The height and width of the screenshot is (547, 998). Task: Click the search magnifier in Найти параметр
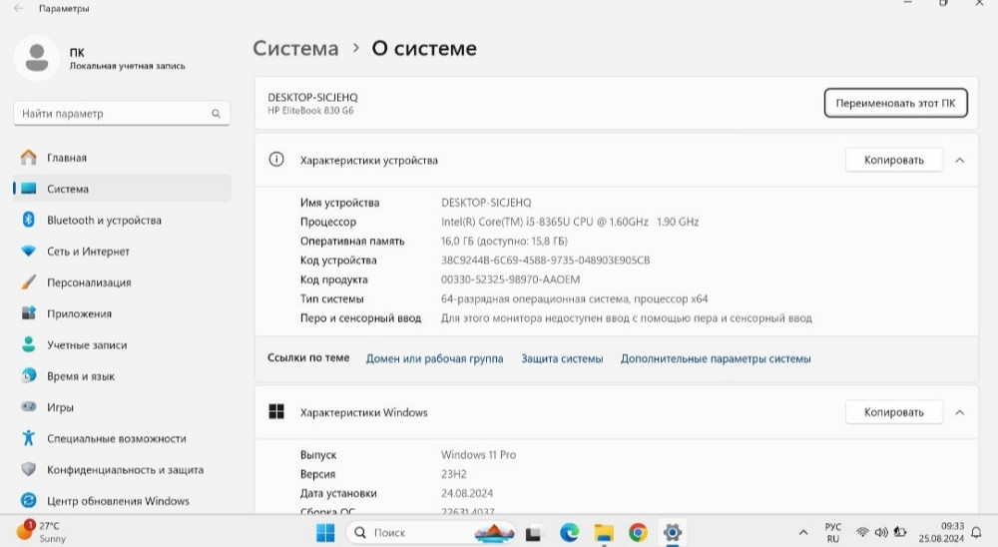pos(216,114)
